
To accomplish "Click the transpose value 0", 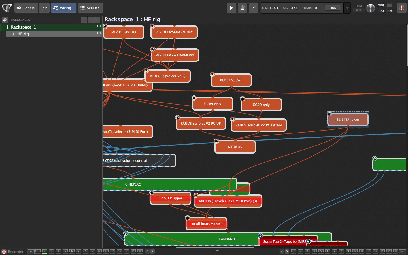I will coord(316,8).
